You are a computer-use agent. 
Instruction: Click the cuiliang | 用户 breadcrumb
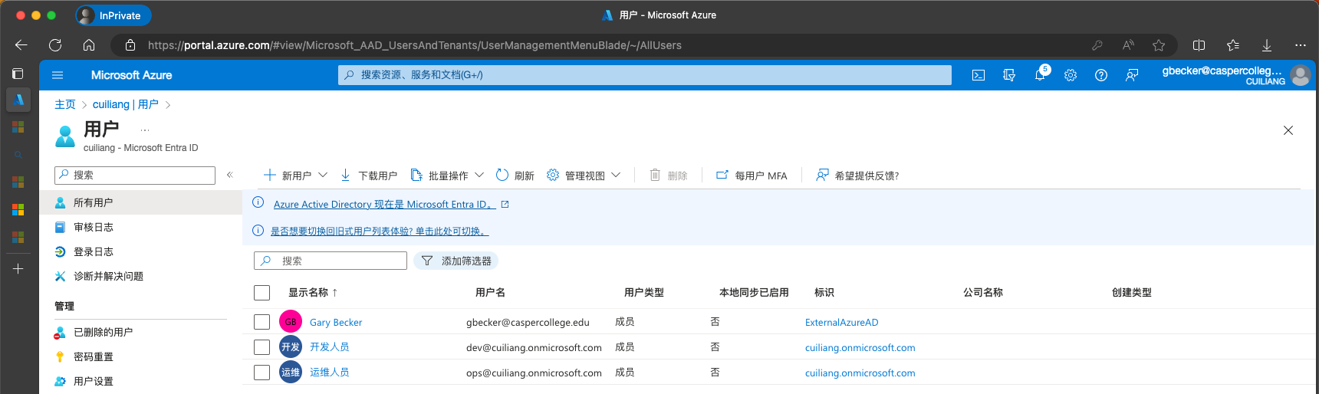pos(126,104)
